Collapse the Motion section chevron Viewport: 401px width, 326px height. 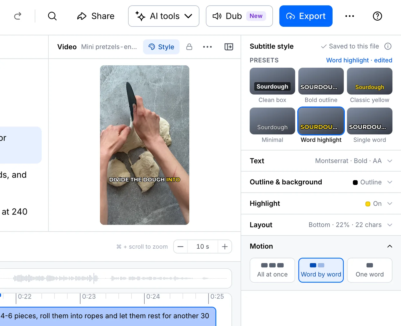click(390, 246)
